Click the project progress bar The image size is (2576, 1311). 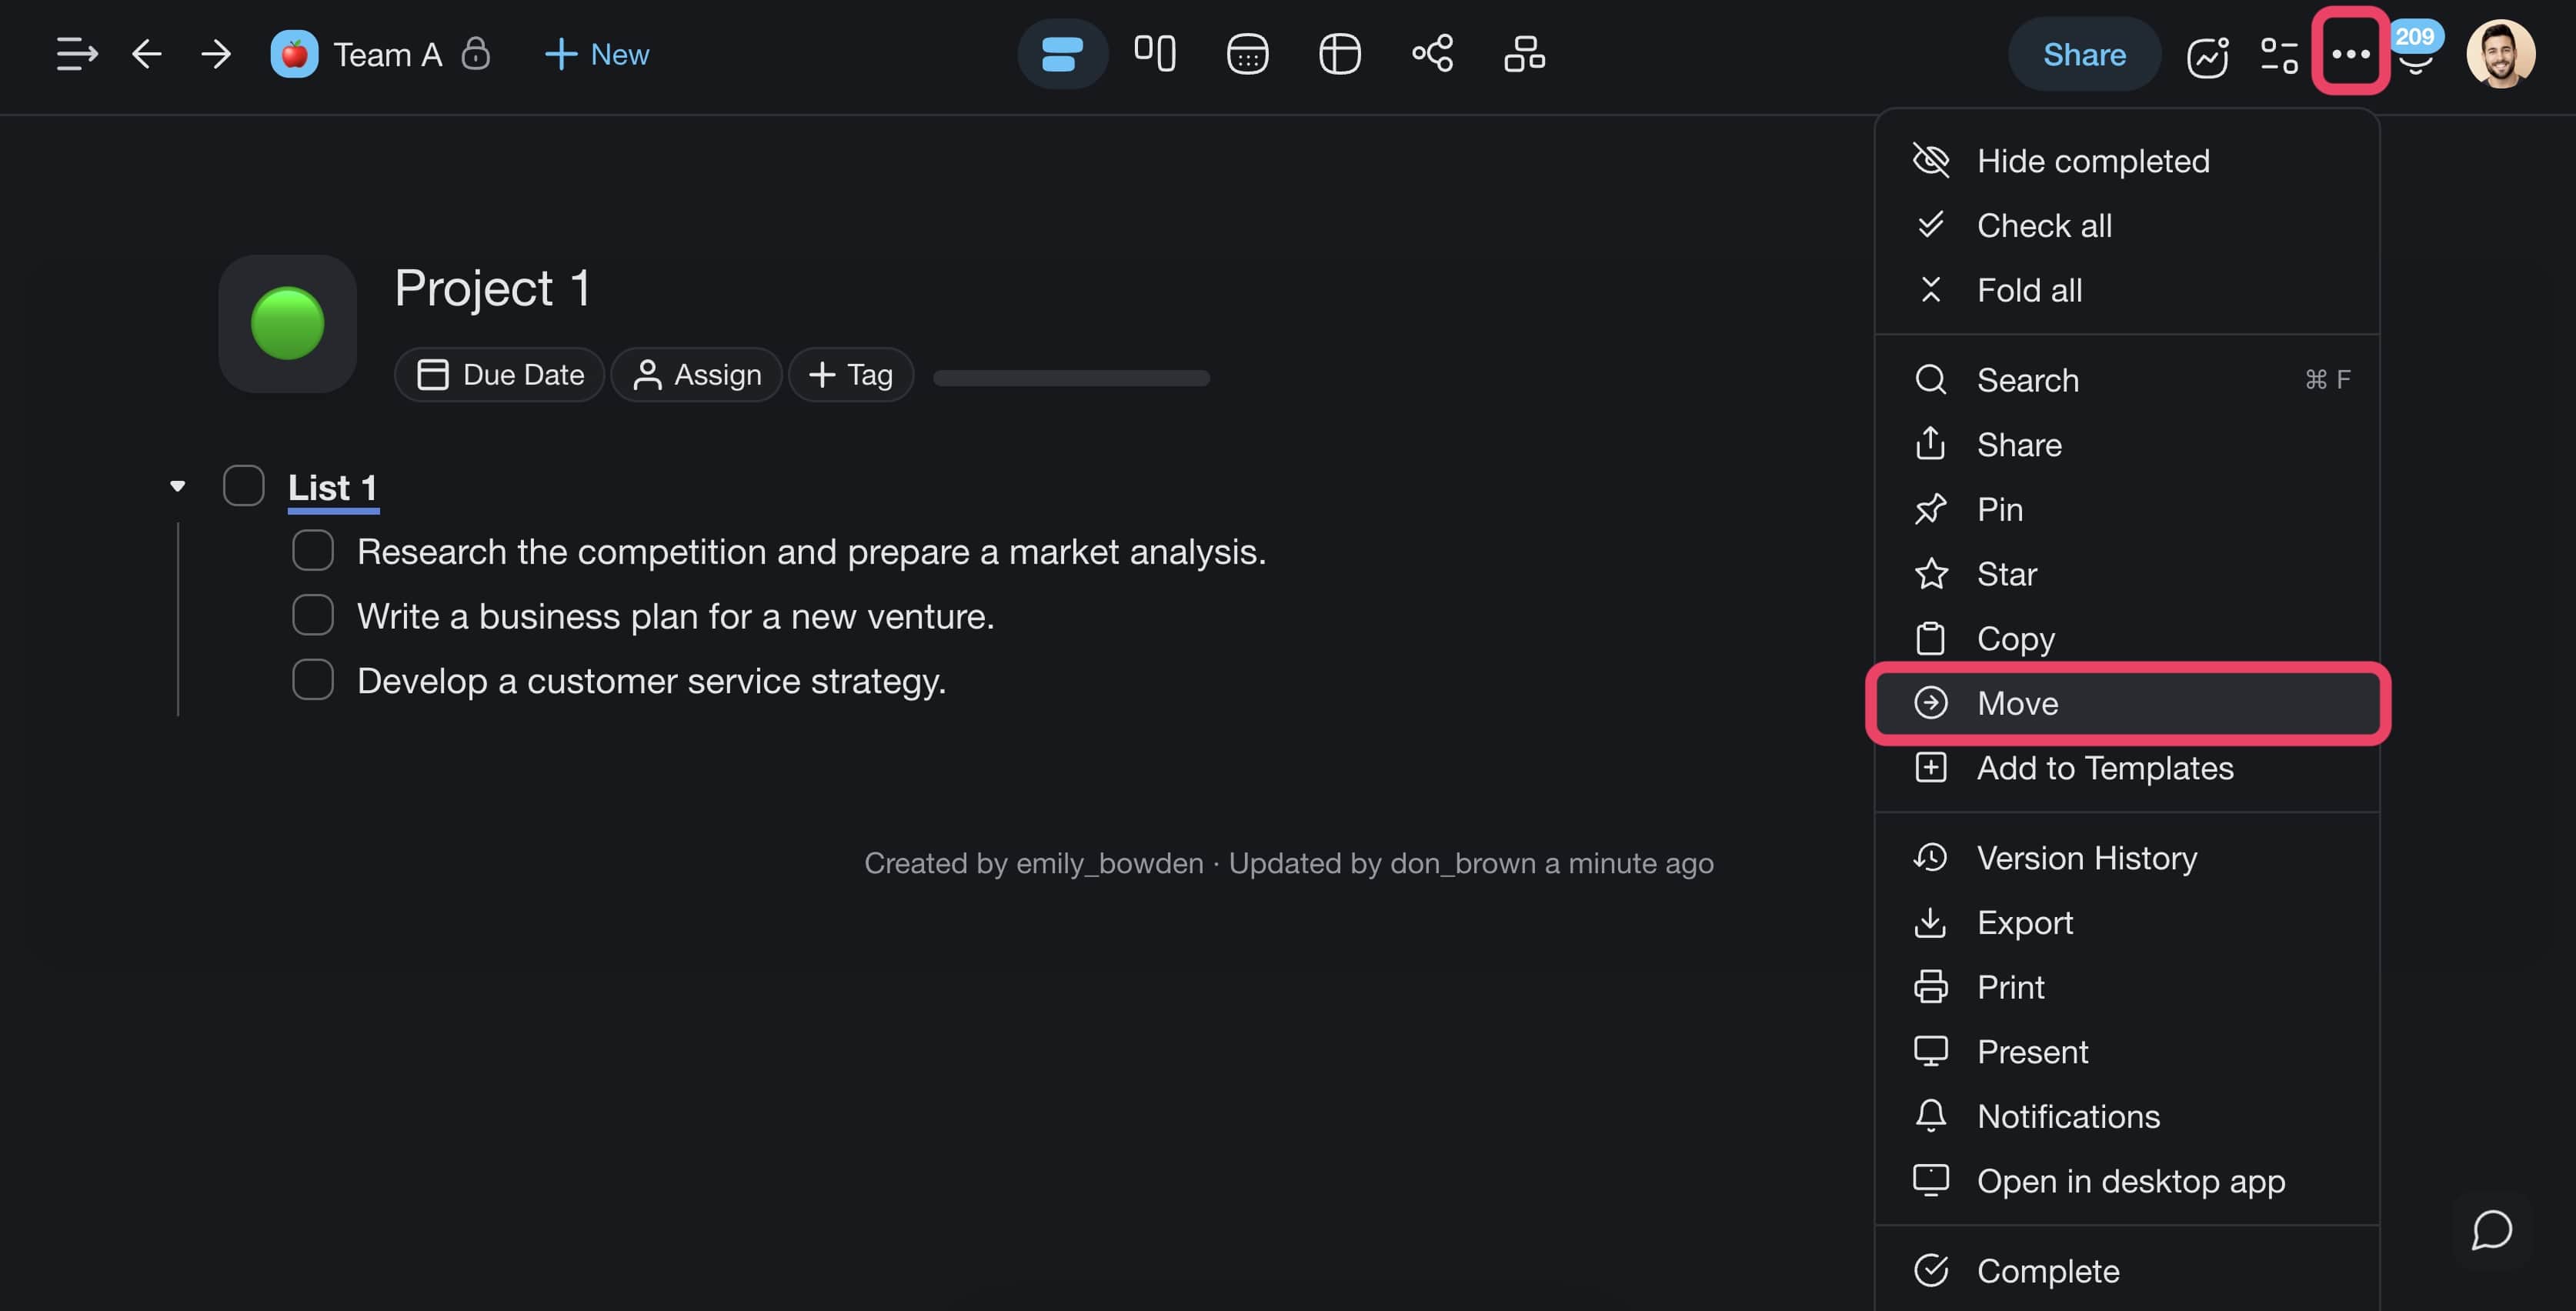point(1071,378)
